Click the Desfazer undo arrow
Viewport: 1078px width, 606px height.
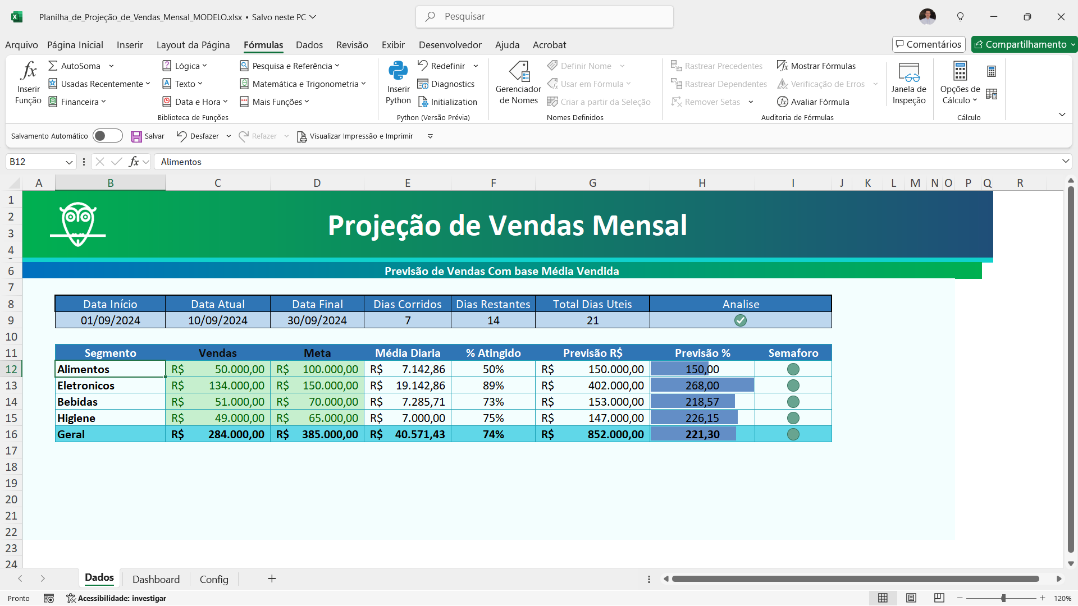pos(181,136)
